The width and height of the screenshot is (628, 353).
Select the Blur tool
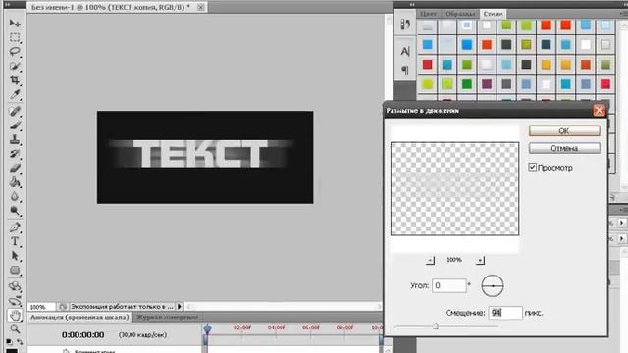pyautogui.click(x=15, y=196)
